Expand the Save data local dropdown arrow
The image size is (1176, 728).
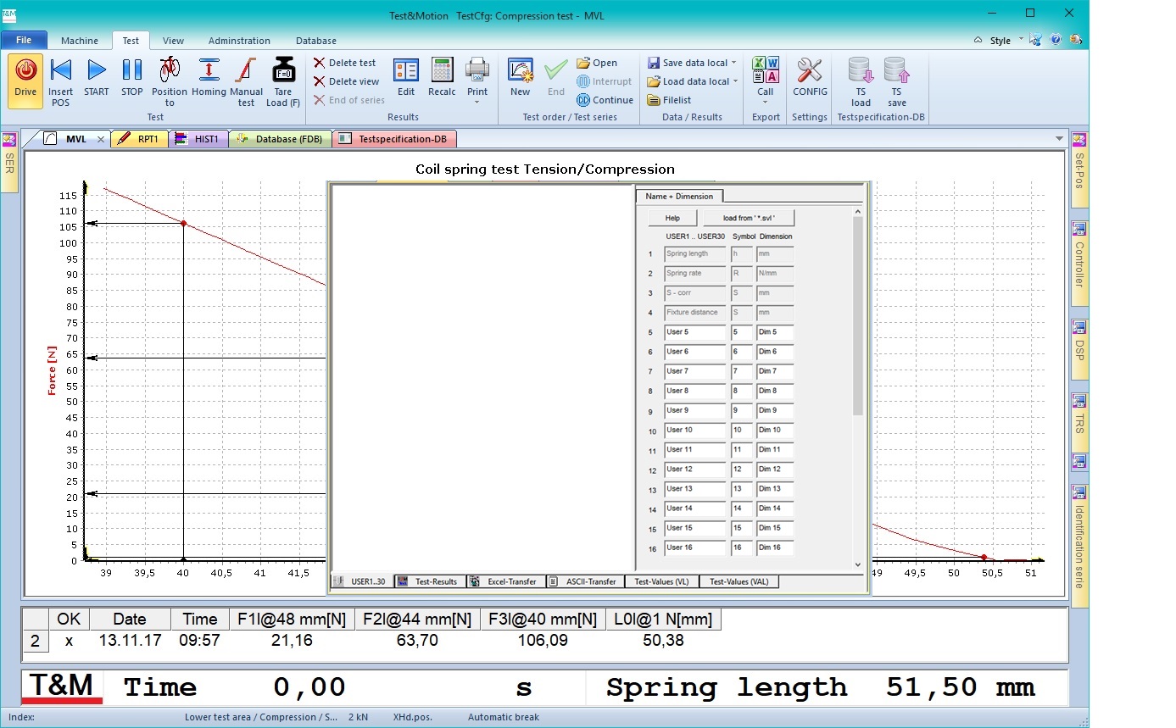[734, 63]
